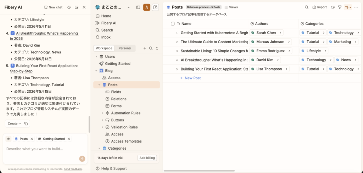Collapse all sidebar items icon
The image size is (363, 173).
click(157, 48)
